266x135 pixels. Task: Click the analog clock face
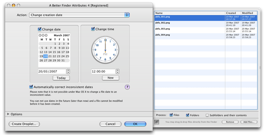coord(105,50)
